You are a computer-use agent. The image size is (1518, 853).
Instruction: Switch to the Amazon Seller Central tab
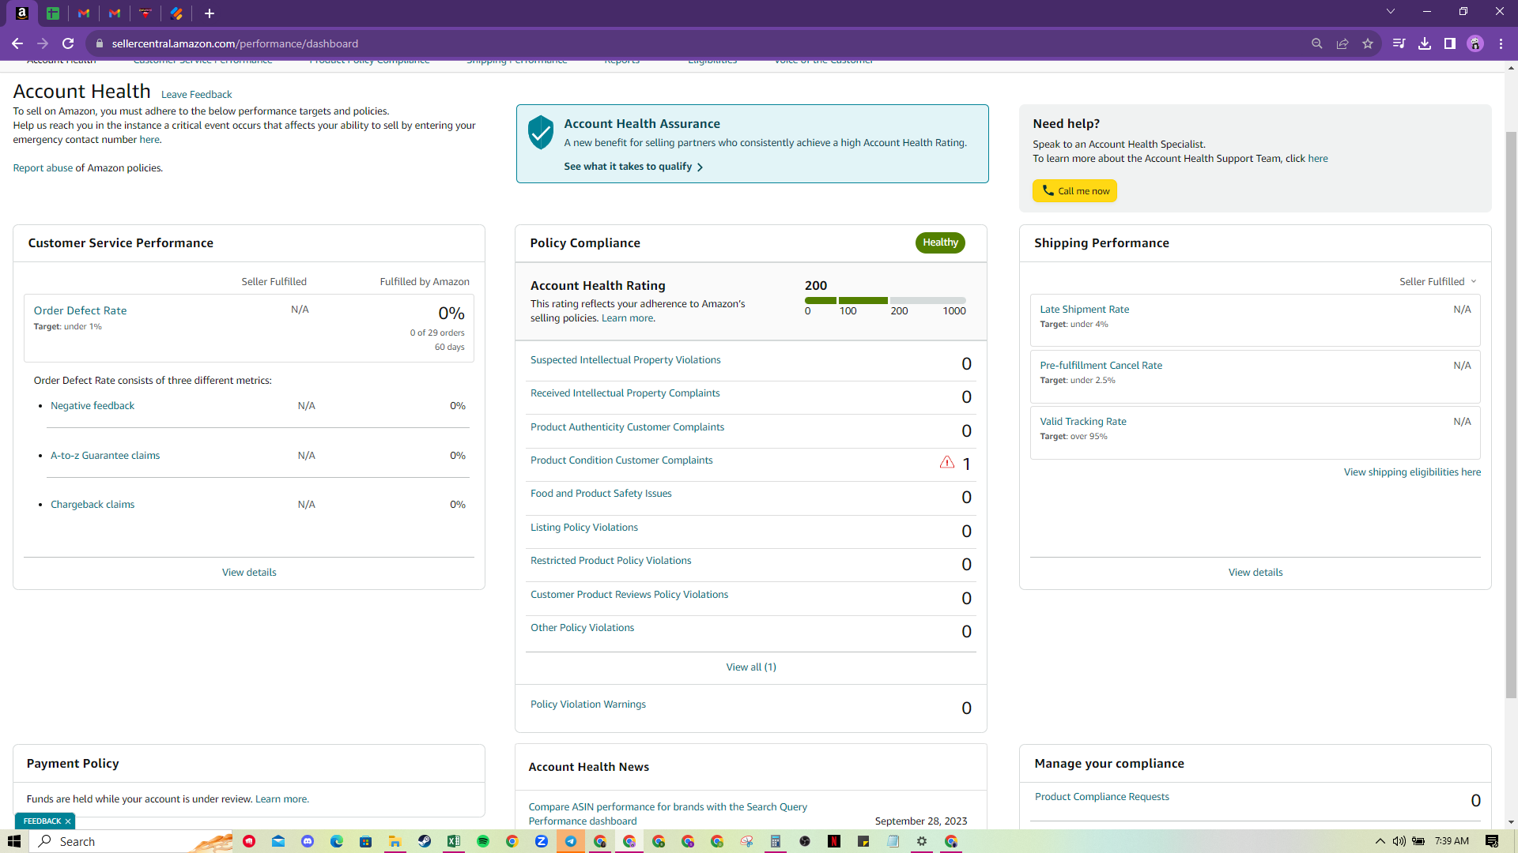pos(22,13)
